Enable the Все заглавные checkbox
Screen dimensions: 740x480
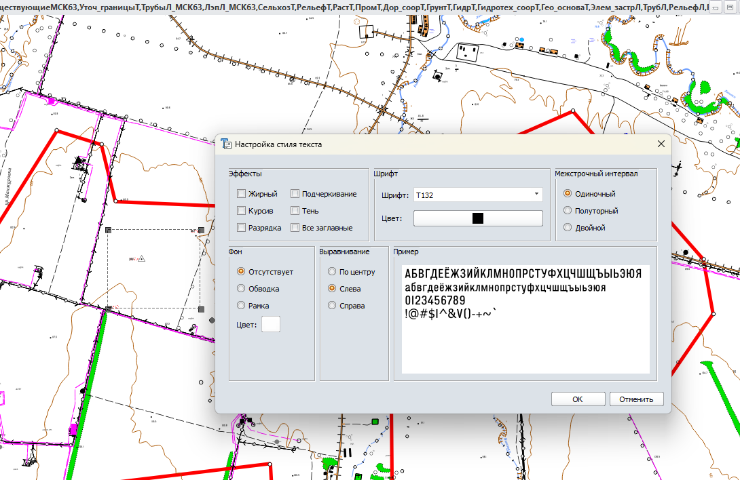click(x=295, y=228)
